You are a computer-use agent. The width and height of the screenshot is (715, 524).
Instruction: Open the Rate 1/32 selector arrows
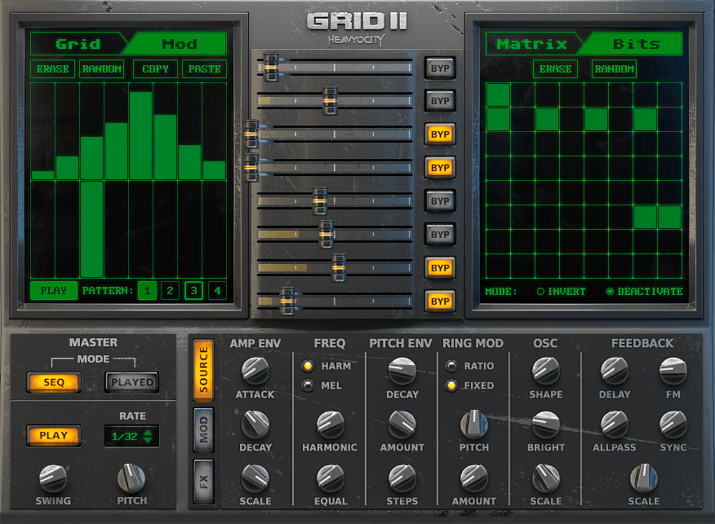[x=148, y=436]
